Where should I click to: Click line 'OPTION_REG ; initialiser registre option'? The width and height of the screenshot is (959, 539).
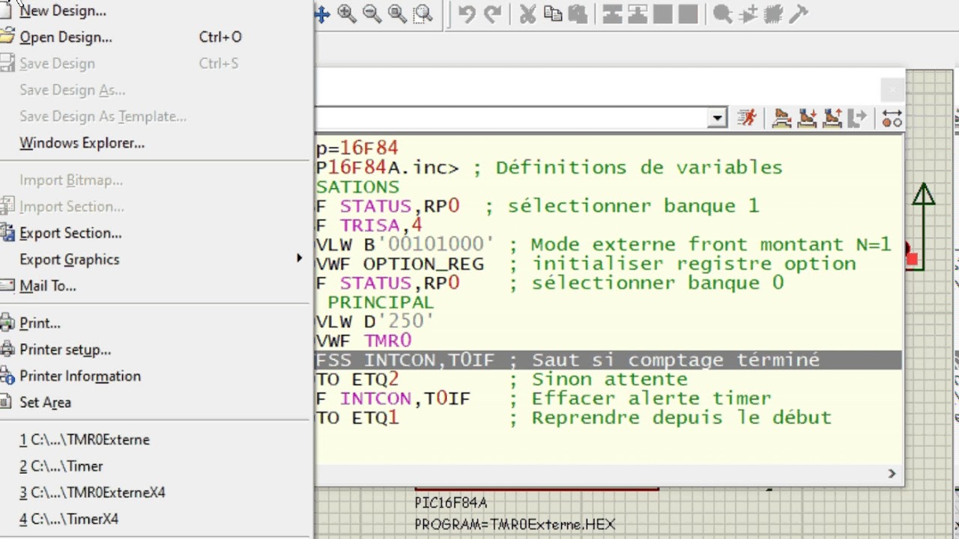pos(586,264)
